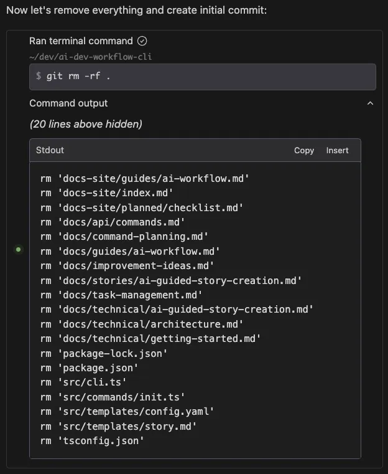Screen dimensions: 388x474
Task: Click the git rm -rf command box
Action: [202, 77]
